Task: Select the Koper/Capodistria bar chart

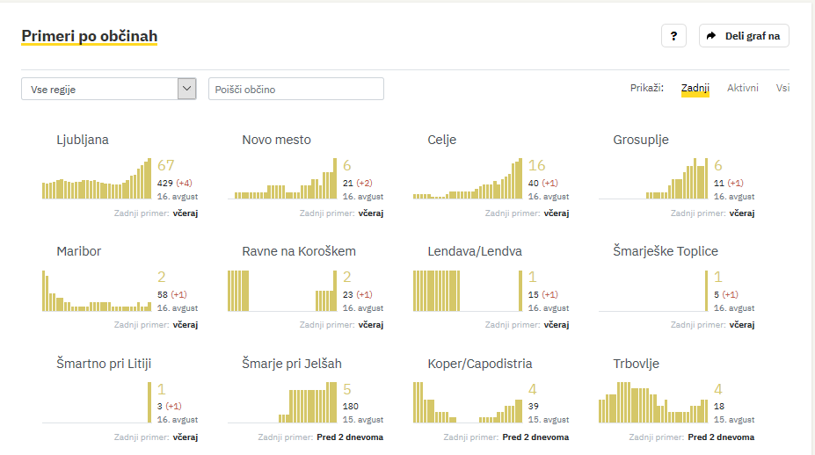Action: point(468,402)
